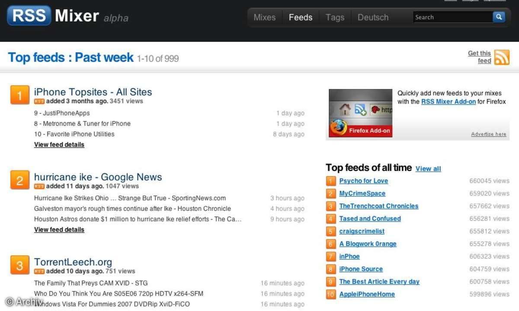Open MyCrimeSpace feed

click(x=362, y=194)
